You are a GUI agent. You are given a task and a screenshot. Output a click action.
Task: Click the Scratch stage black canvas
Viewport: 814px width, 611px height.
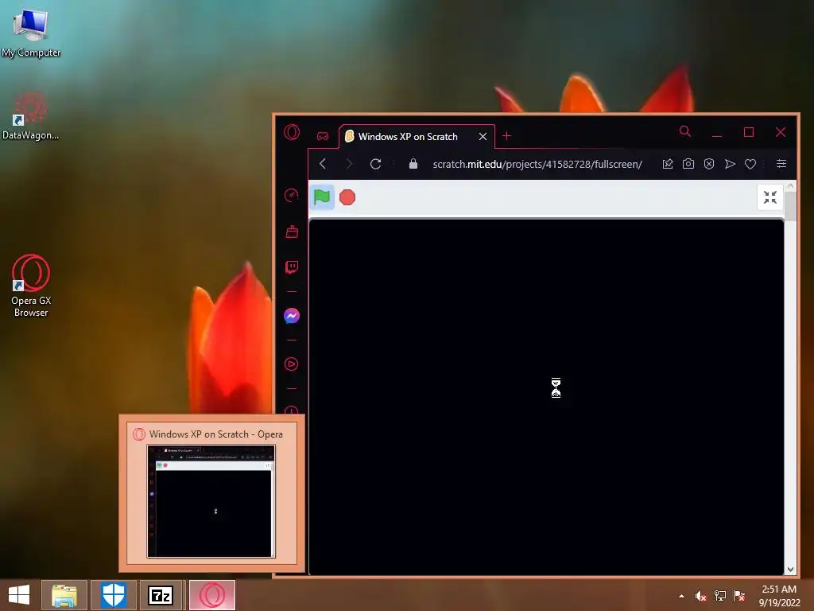tap(546, 397)
